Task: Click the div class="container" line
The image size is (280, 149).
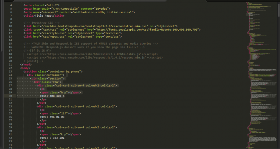Action: tap(45, 75)
